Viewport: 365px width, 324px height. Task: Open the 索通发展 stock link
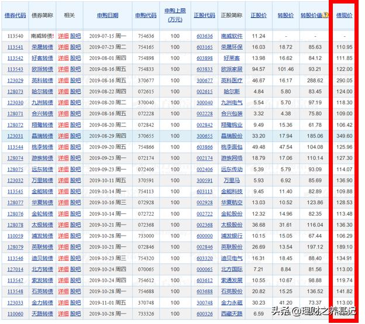pos(232,280)
